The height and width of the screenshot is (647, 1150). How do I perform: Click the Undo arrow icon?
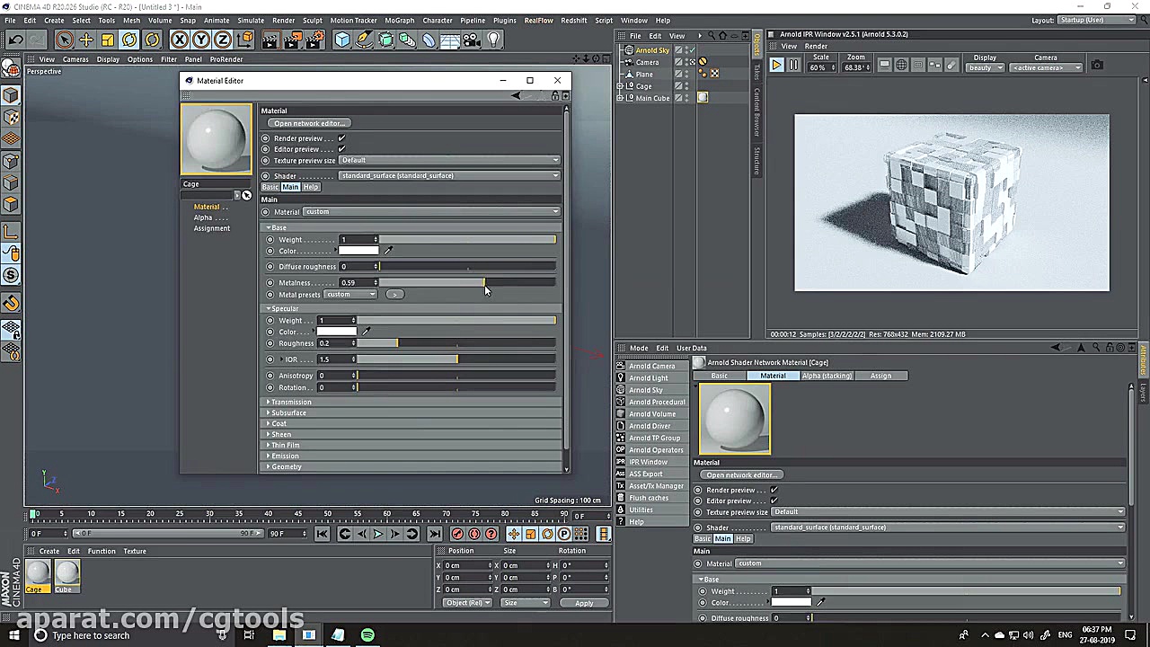pyautogui.click(x=15, y=40)
